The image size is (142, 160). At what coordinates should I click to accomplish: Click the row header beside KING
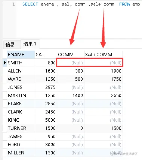5,120
